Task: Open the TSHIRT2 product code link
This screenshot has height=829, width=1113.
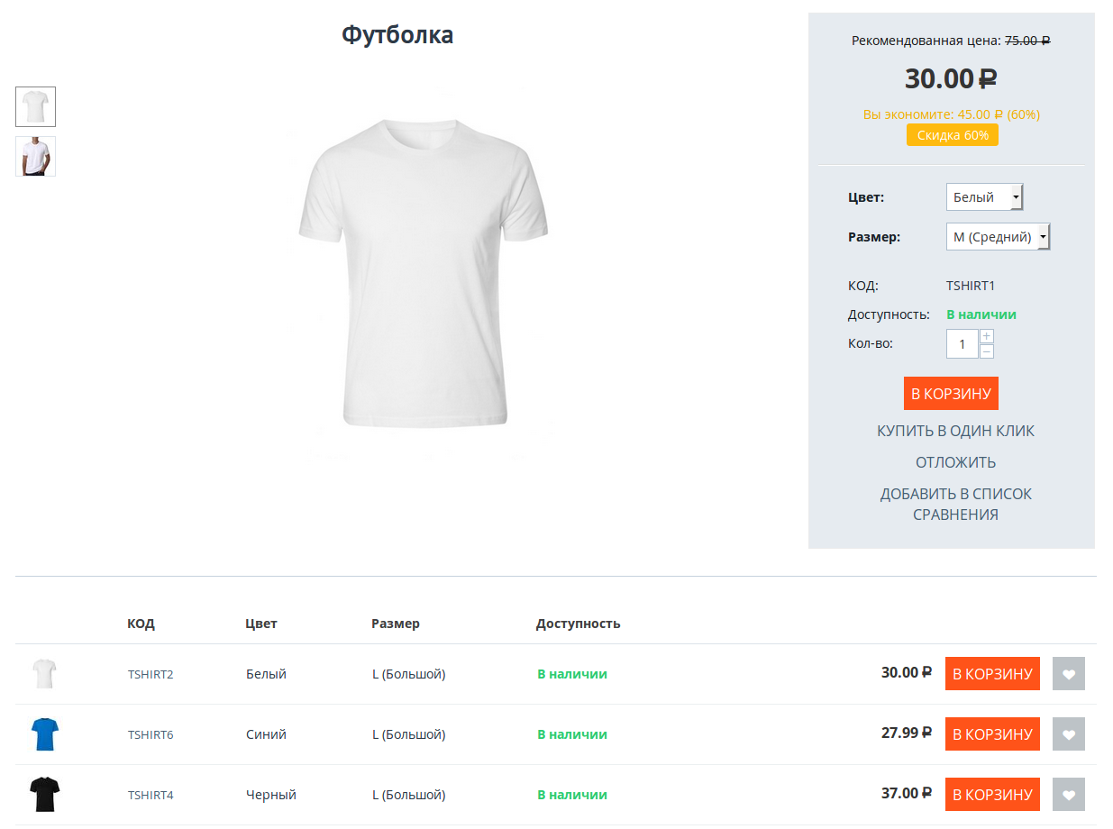Action: (151, 674)
